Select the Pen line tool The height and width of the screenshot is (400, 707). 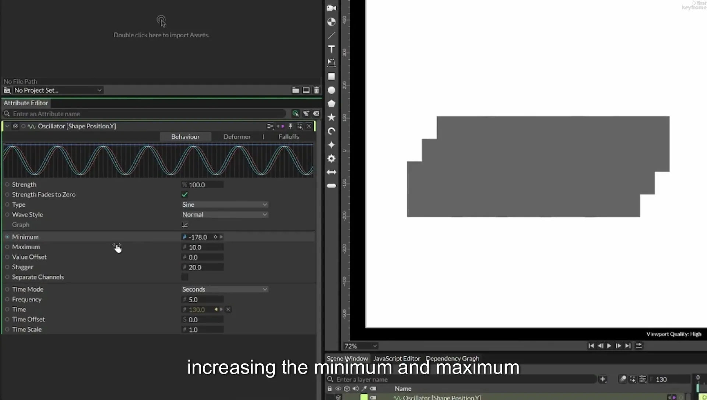pos(331,36)
